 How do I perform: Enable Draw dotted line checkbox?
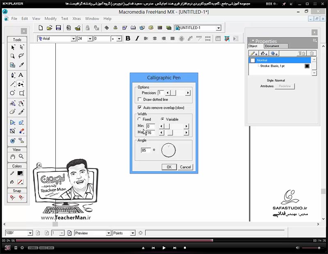(x=139, y=99)
